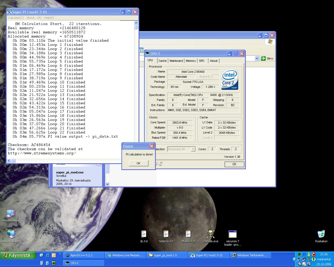Expand quick launch overflow chevron

[x=60, y=254]
